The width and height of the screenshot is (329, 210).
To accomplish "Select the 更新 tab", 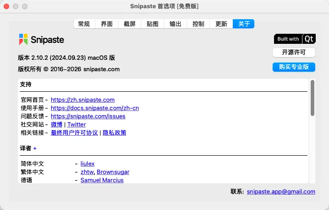I will click(221, 24).
